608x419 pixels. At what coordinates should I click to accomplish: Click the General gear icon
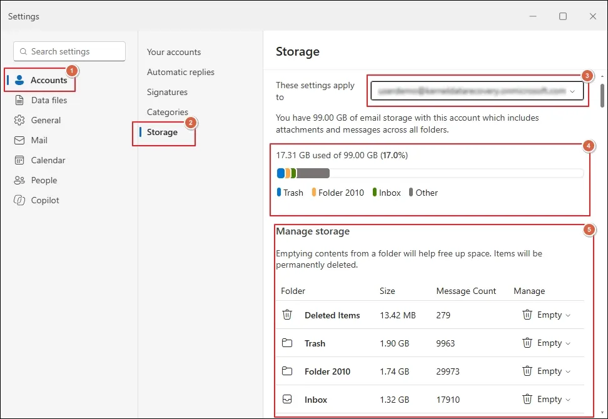[19, 120]
